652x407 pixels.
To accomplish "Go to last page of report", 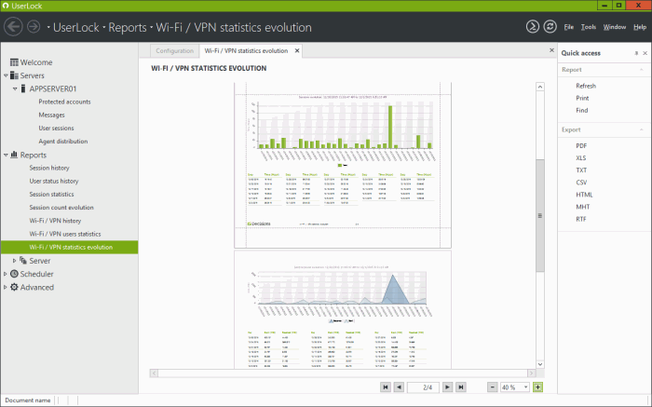I will [x=461, y=387].
